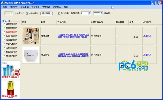This screenshot has height=100, width=163.
Task: Uncheck the 品质男装 category checkbox
Action: pyautogui.click(x=4, y=32)
